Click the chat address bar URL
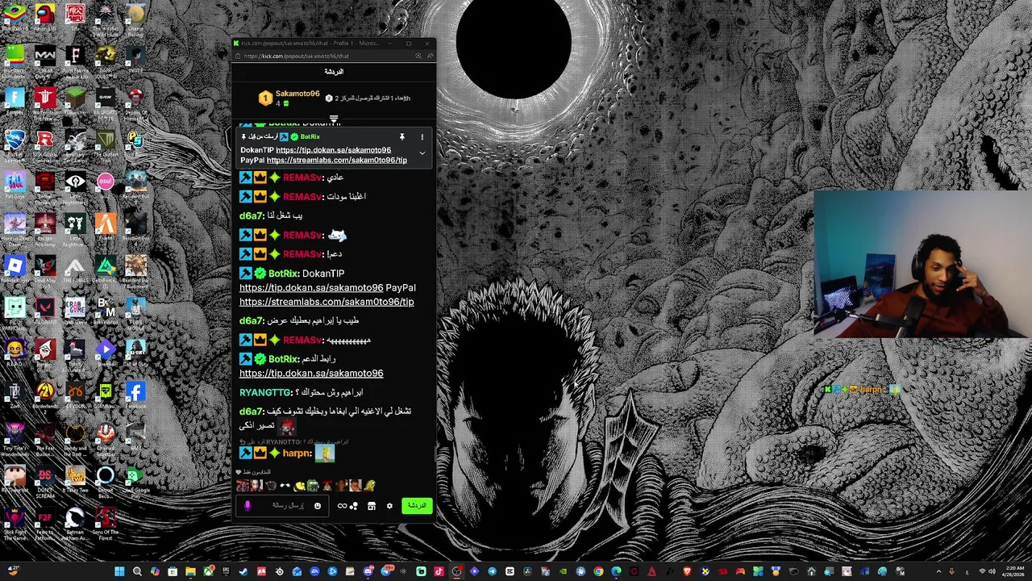This screenshot has width=1032, height=581. [296, 56]
